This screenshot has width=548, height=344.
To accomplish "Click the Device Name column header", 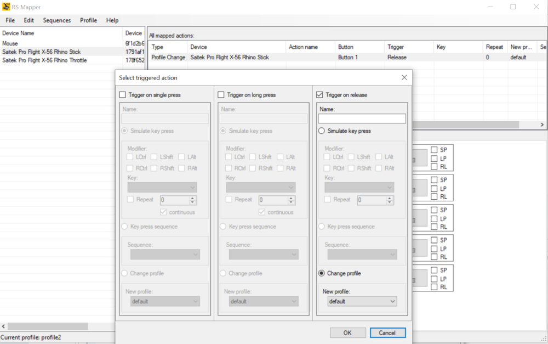I will pos(61,33).
